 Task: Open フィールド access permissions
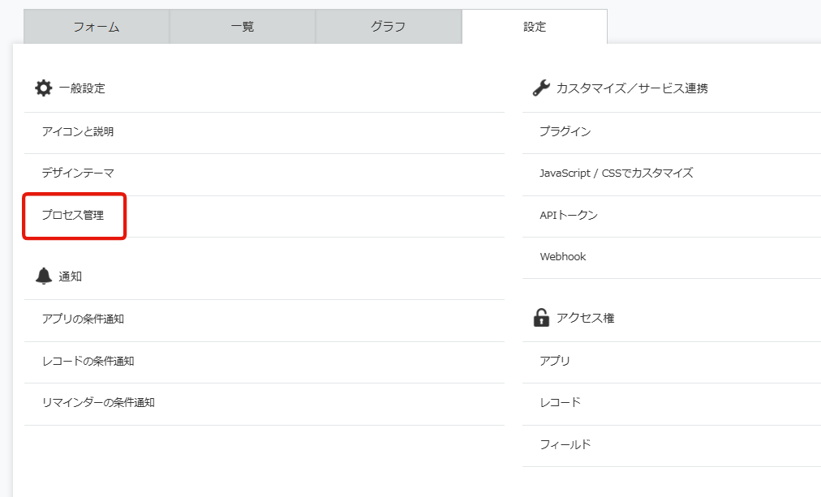(565, 444)
